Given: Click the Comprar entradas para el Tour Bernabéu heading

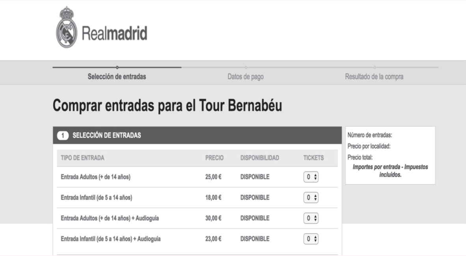Looking at the screenshot, I should click(x=167, y=106).
